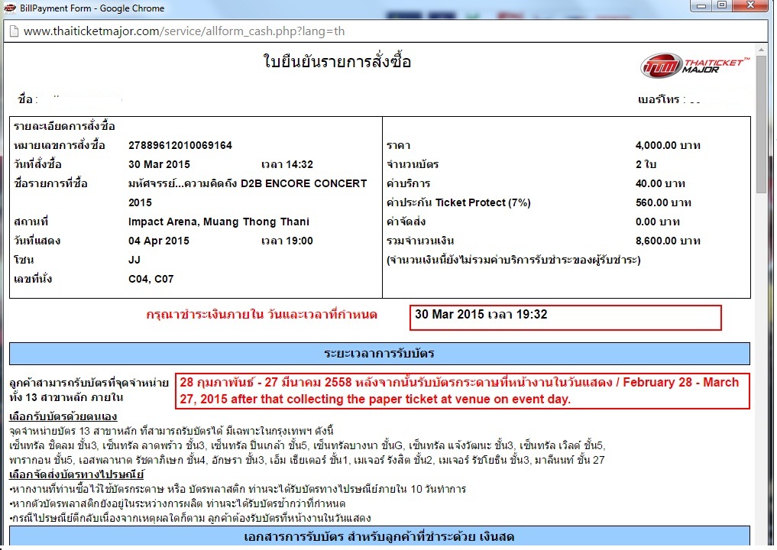Click the vertical scrollbar thumb
777x550 pixels.
[x=761, y=124]
